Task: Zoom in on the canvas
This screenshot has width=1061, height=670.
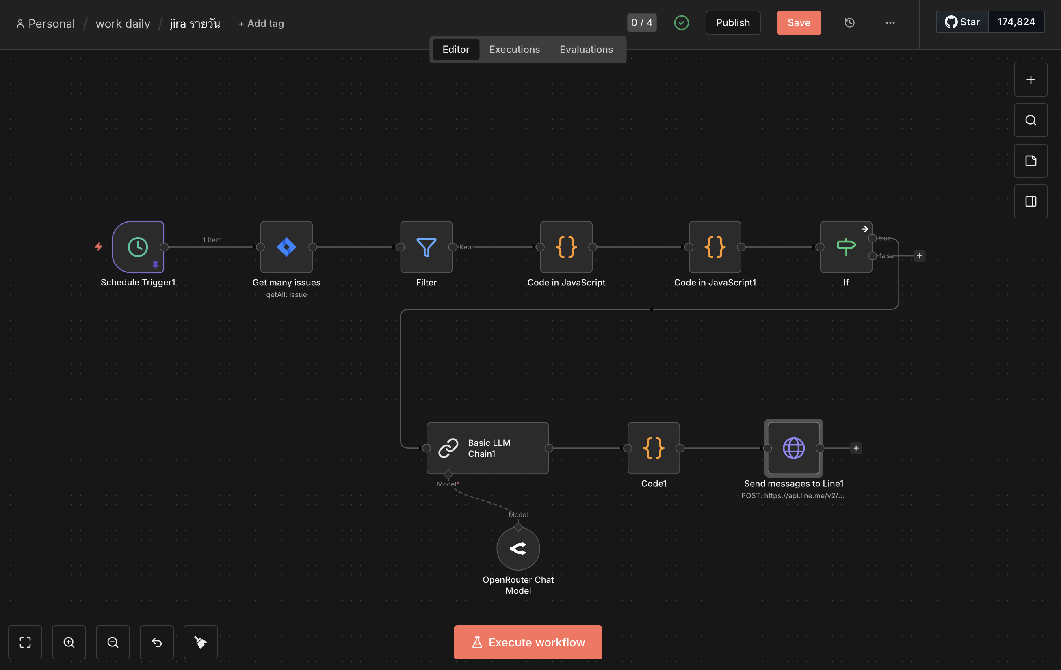Action: point(69,642)
